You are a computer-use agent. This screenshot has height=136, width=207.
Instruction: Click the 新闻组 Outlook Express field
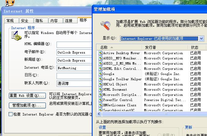point(74,60)
